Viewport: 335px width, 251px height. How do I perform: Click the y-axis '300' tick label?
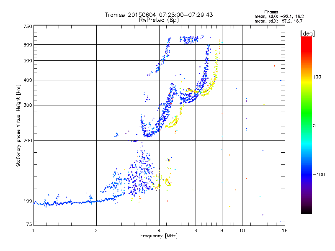click(x=28, y=105)
